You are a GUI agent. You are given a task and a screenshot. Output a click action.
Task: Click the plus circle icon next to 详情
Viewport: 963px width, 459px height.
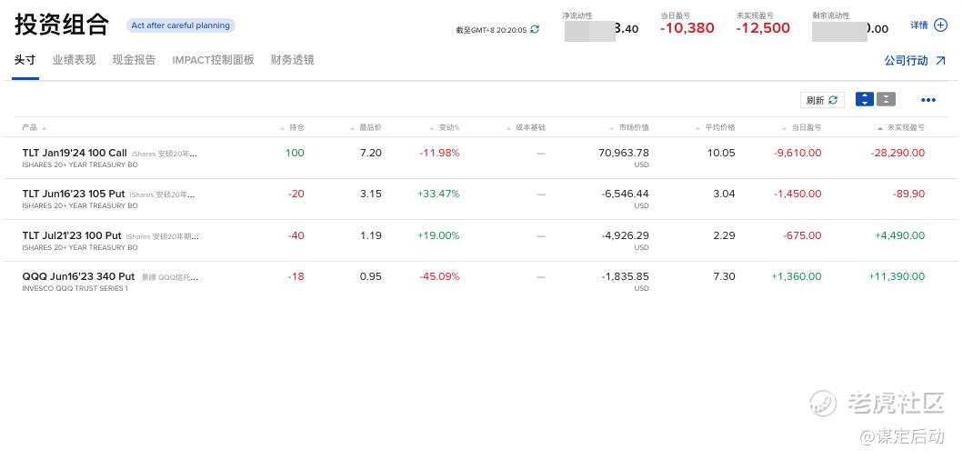(x=941, y=25)
